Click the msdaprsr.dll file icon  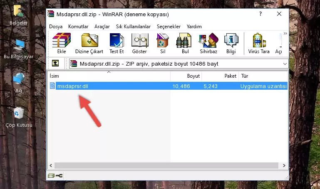(x=52, y=86)
